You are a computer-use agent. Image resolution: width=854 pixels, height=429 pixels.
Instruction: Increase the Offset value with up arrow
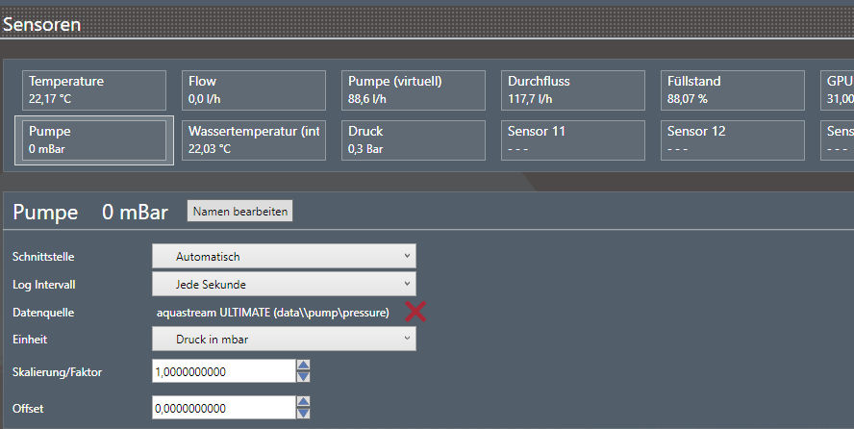pos(303,403)
